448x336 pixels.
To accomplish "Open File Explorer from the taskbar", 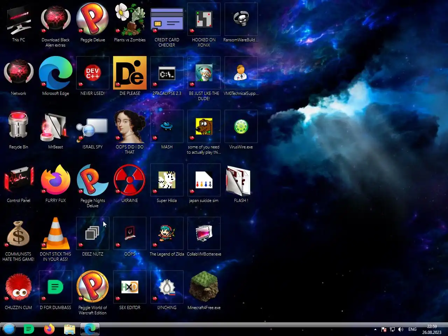I will tap(70, 329).
